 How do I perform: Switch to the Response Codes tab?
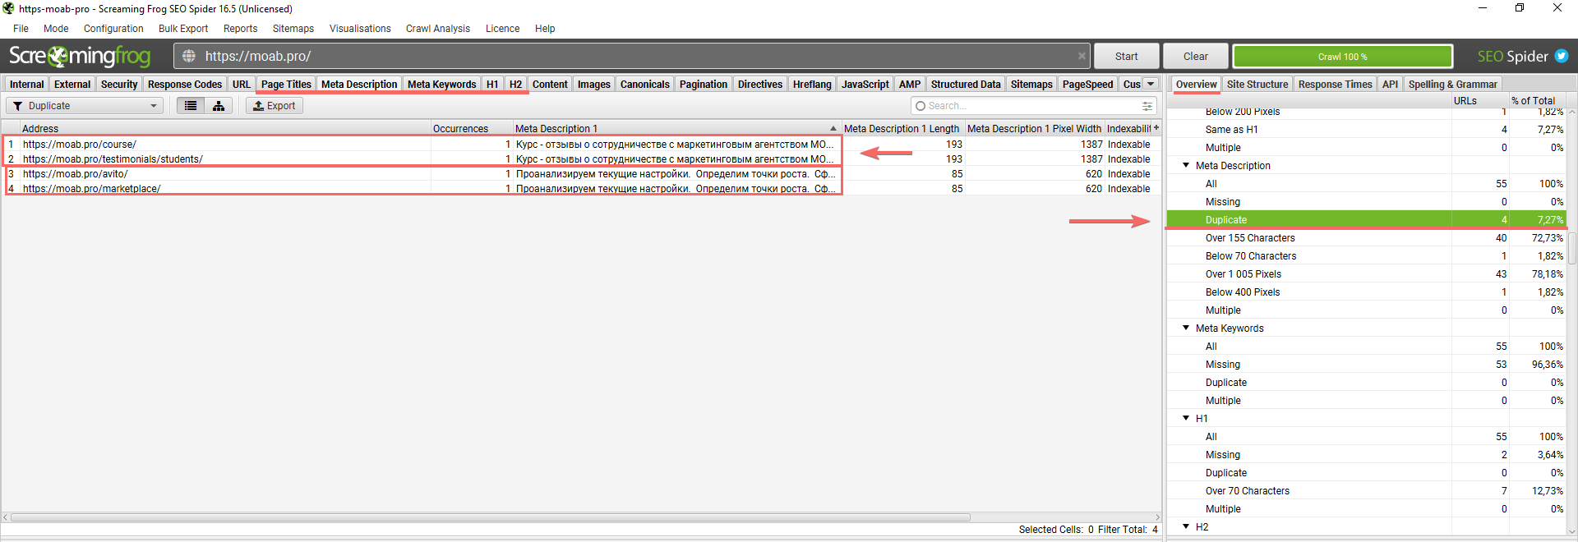[185, 84]
